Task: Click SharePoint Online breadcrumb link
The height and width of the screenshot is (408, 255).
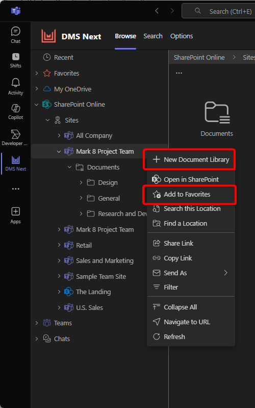Action: [199, 58]
